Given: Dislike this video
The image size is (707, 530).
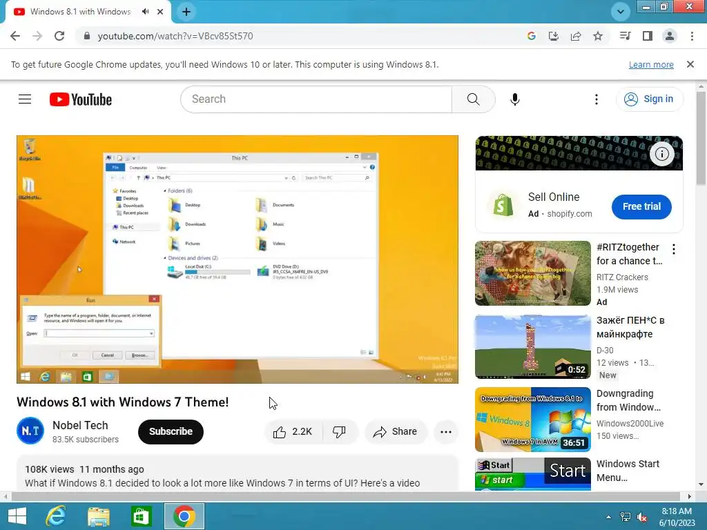Looking at the screenshot, I should [340, 432].
